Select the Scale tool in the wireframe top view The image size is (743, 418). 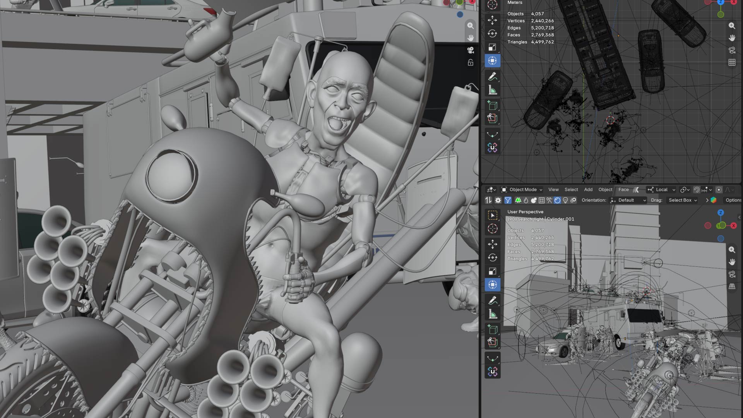[492, 47]
